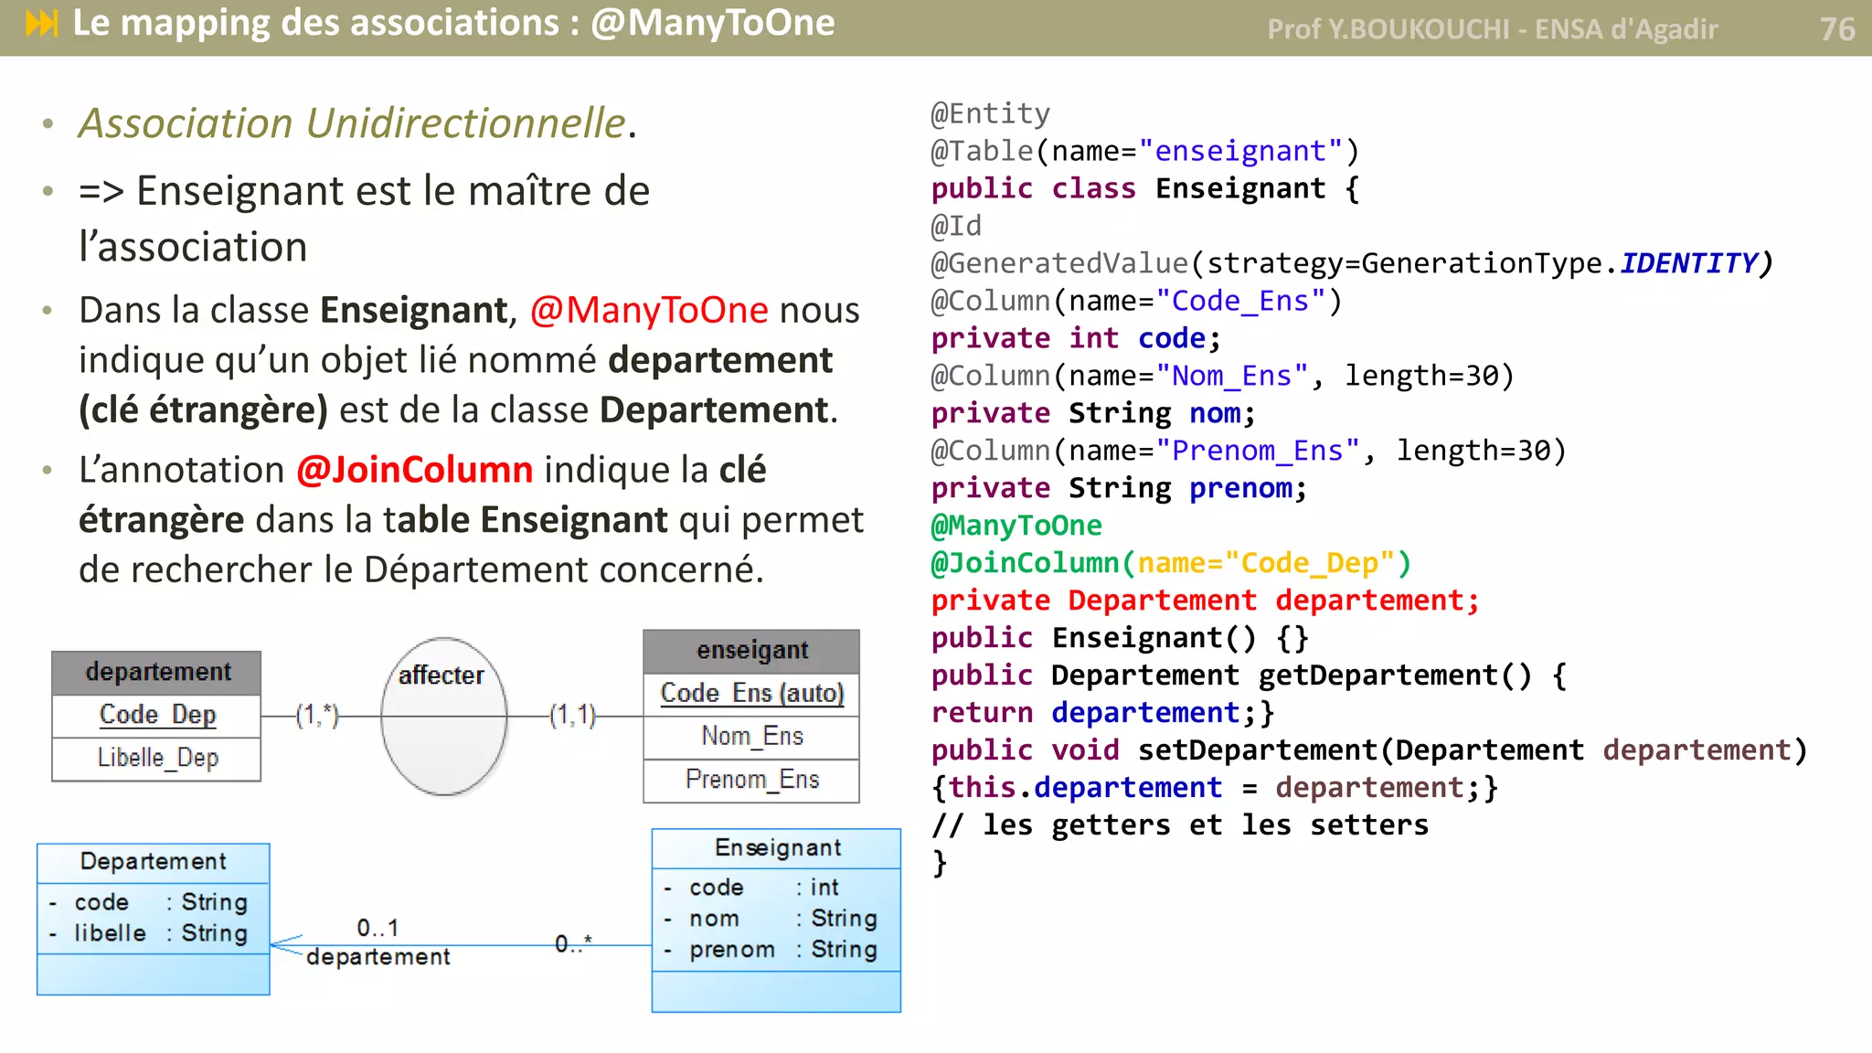Click 'Libelle_Dep' attribute in departement entity

[x=157, y=759]
